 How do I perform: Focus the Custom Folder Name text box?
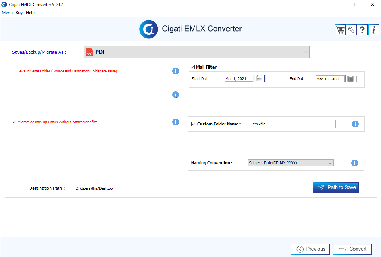[x=294, y=124]
